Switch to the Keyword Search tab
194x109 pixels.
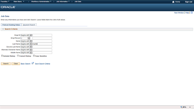tap(29, 25)
